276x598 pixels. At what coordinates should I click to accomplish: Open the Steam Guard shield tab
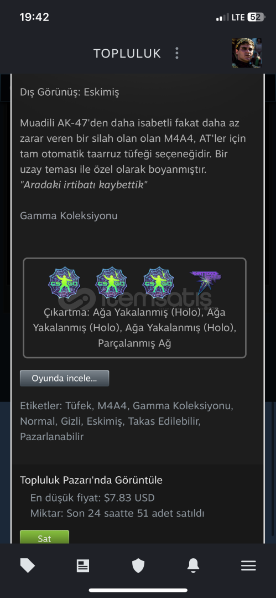138,566
